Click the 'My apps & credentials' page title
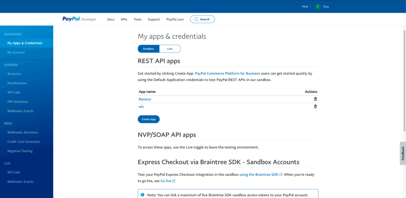This screenshot has height=198, width=406. [172, 36]
